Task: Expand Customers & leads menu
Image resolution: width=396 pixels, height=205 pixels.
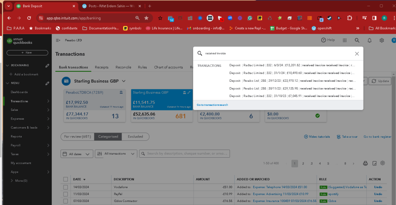Action: [48, 127]
